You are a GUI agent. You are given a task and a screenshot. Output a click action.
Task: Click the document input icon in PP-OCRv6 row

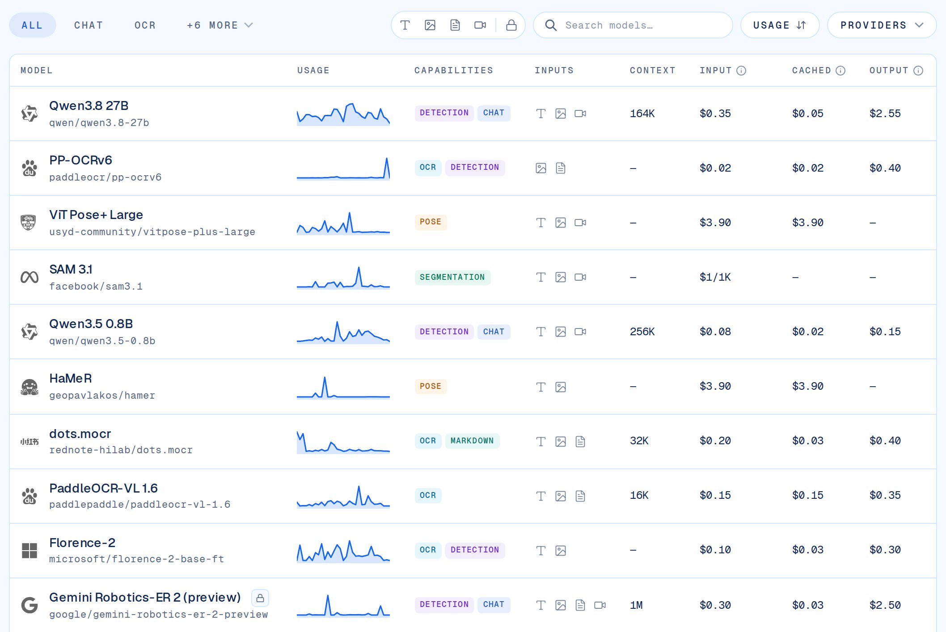click(x=561, y=168)
